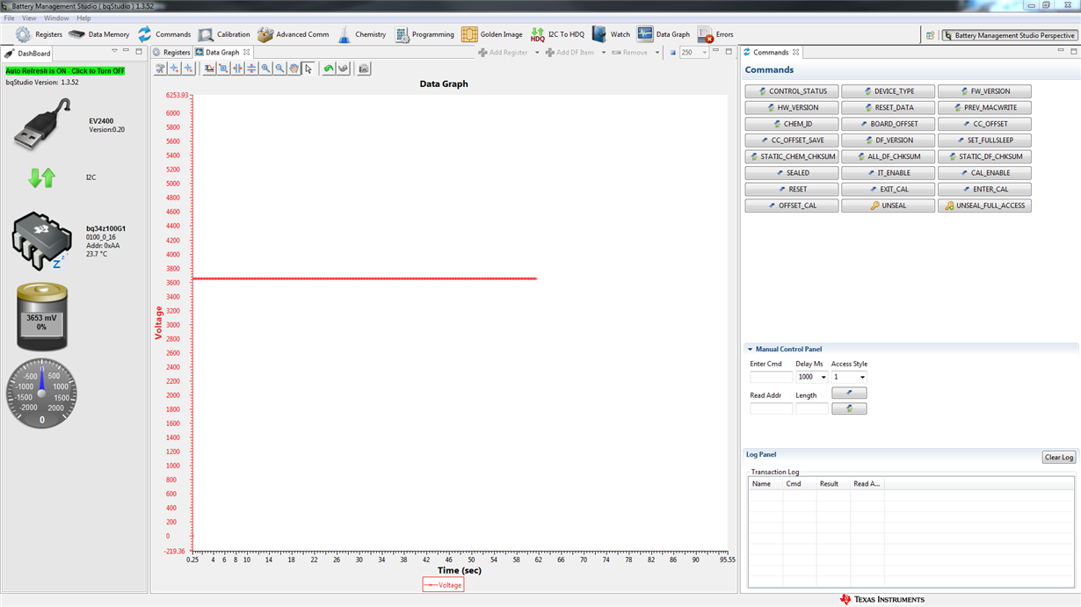The width and height of the screenshot is (1081, 607).
Task: Open Data Graph from the main toolbar
Action: [664, 34]
